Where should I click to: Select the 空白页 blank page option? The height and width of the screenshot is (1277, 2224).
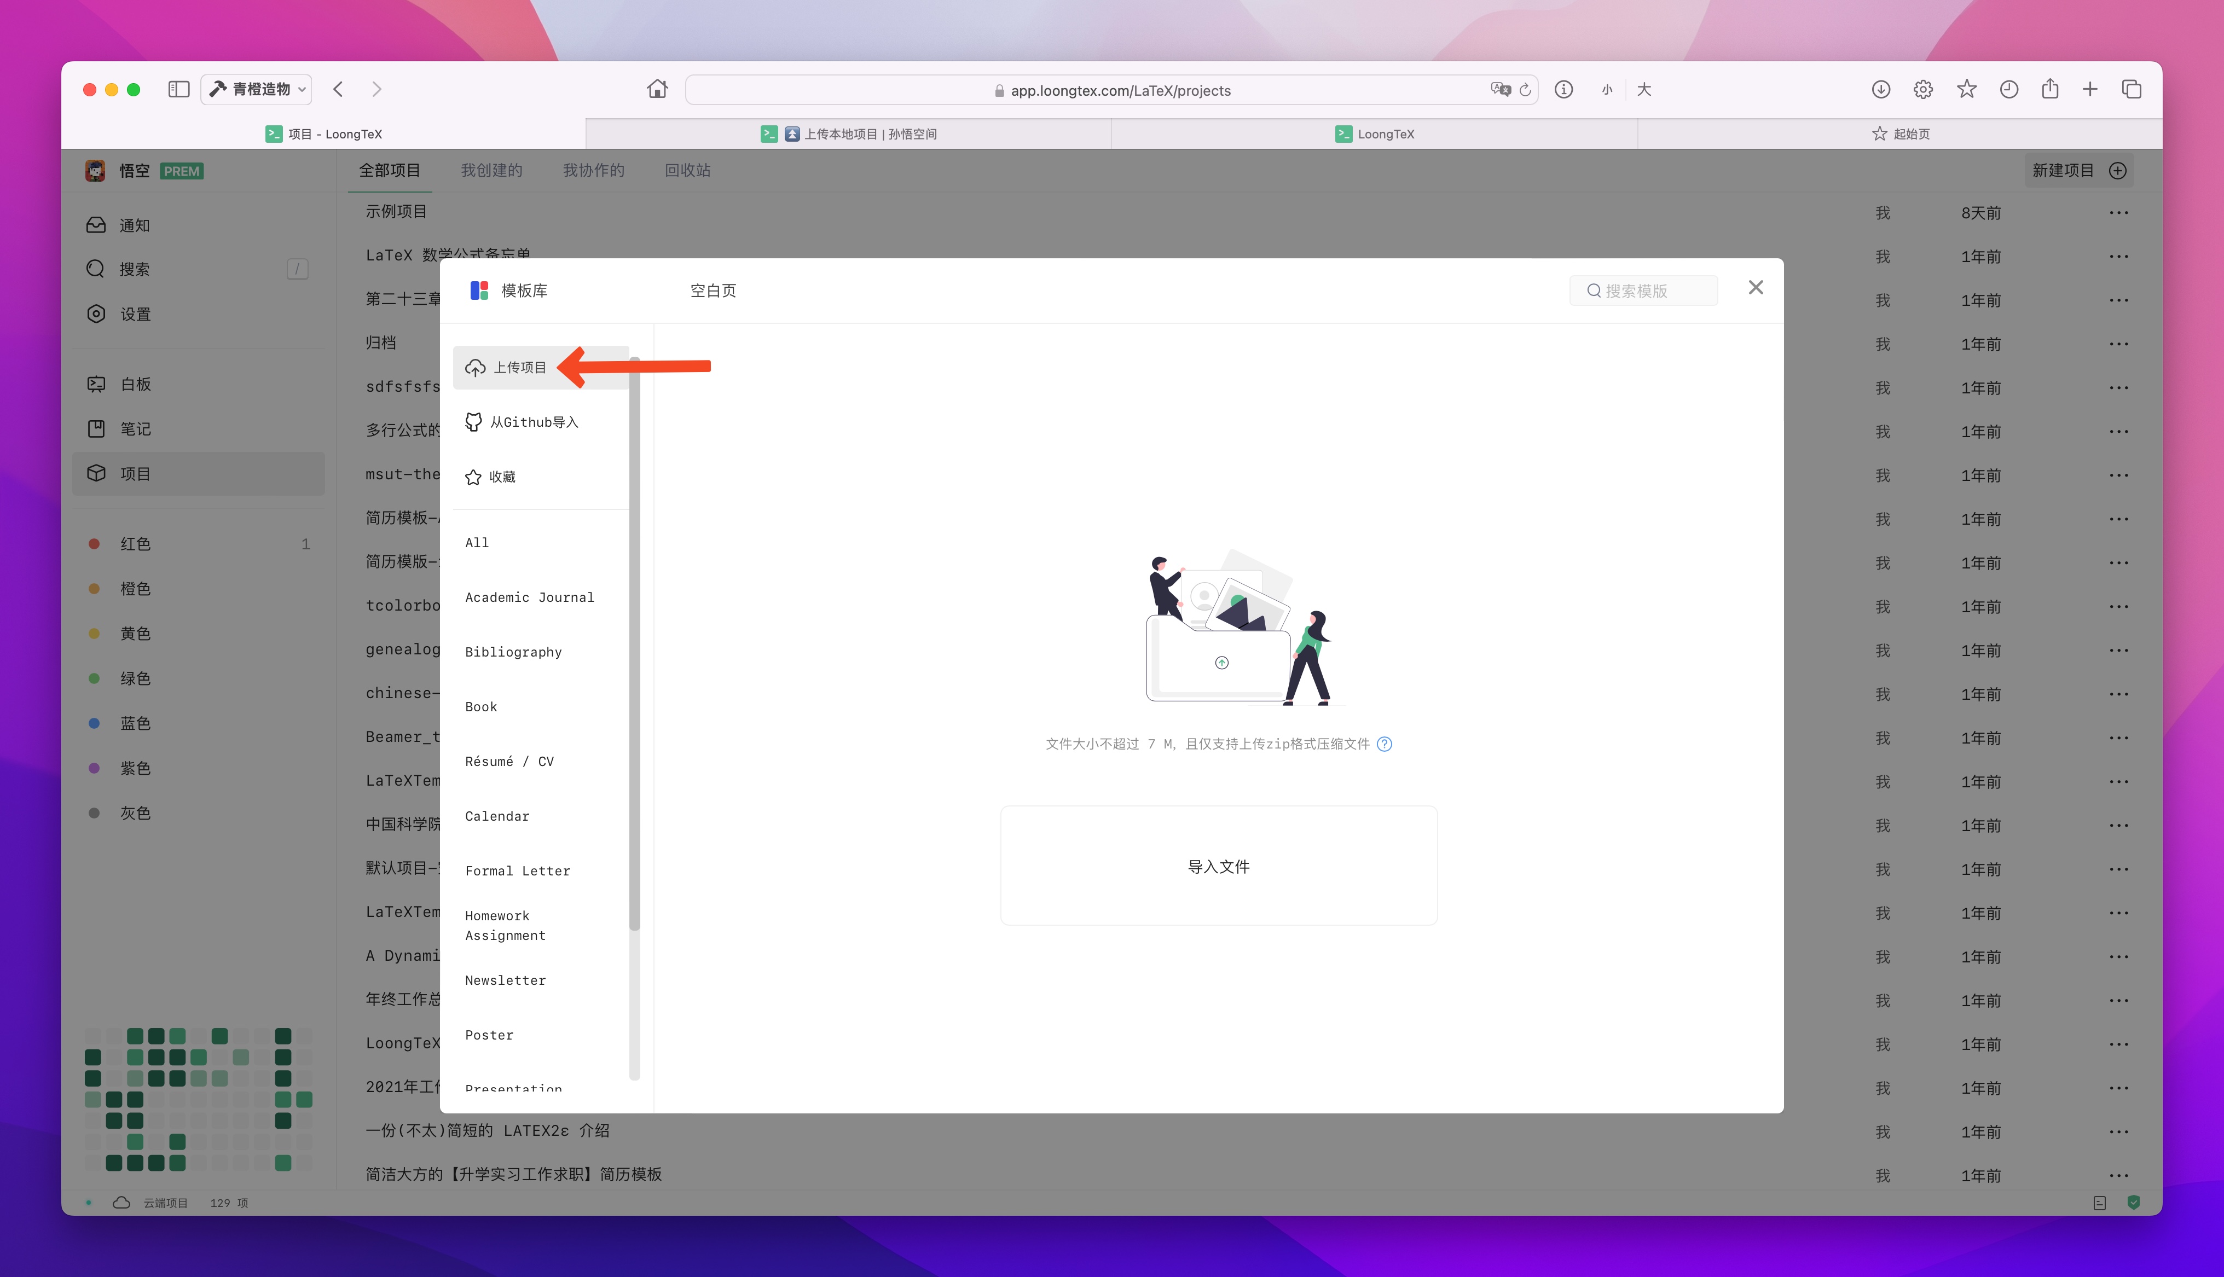coord(713,291)
